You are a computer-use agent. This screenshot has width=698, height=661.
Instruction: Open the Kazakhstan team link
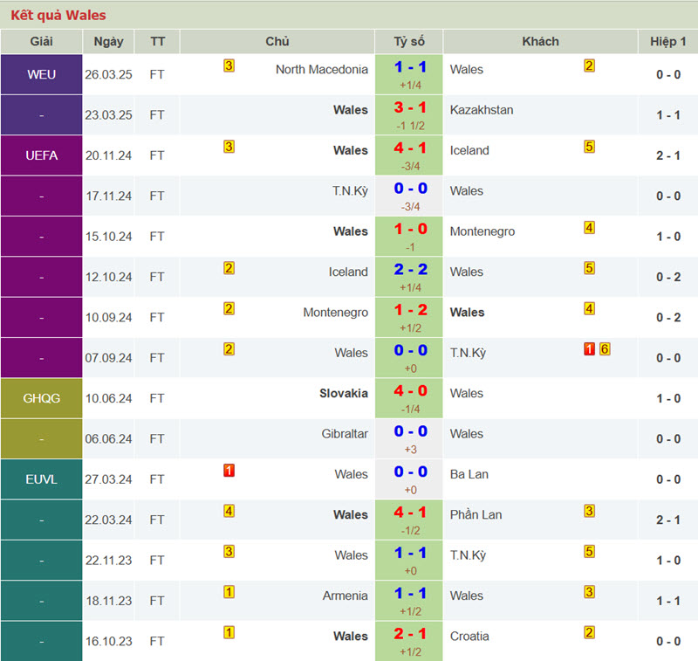point(482,110)
